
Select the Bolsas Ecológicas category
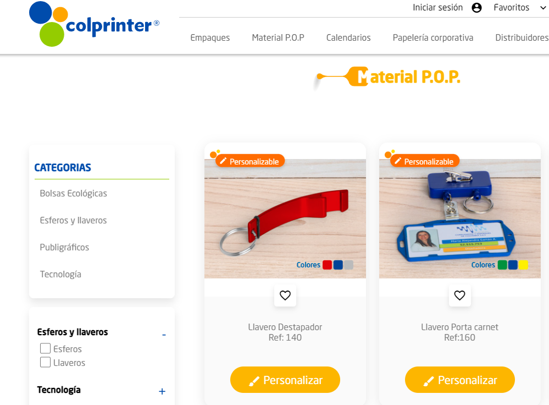click(73, 193)
